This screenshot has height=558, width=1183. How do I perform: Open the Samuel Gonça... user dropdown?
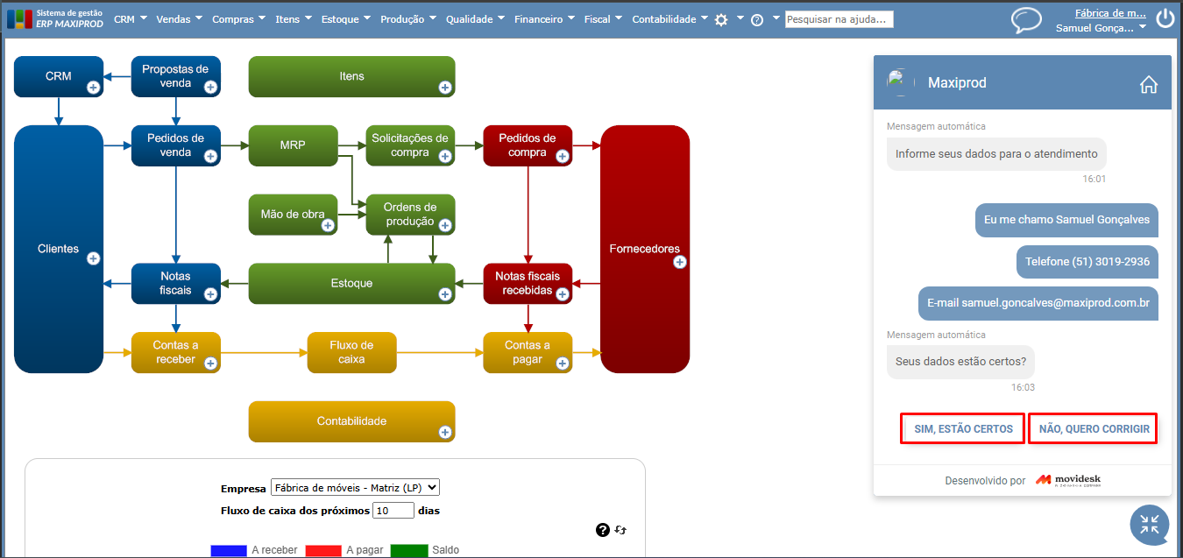[1102, 28]
